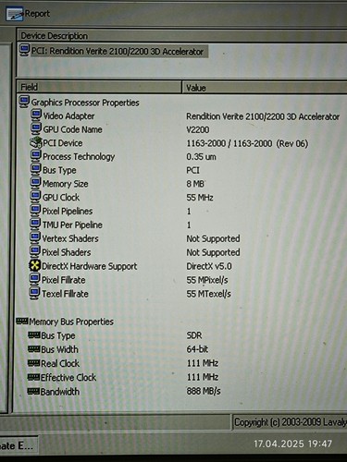This screenshot has width=347, height=462.
Task: Click the Memory Bus Properties group icon
Action: [22, 322]
